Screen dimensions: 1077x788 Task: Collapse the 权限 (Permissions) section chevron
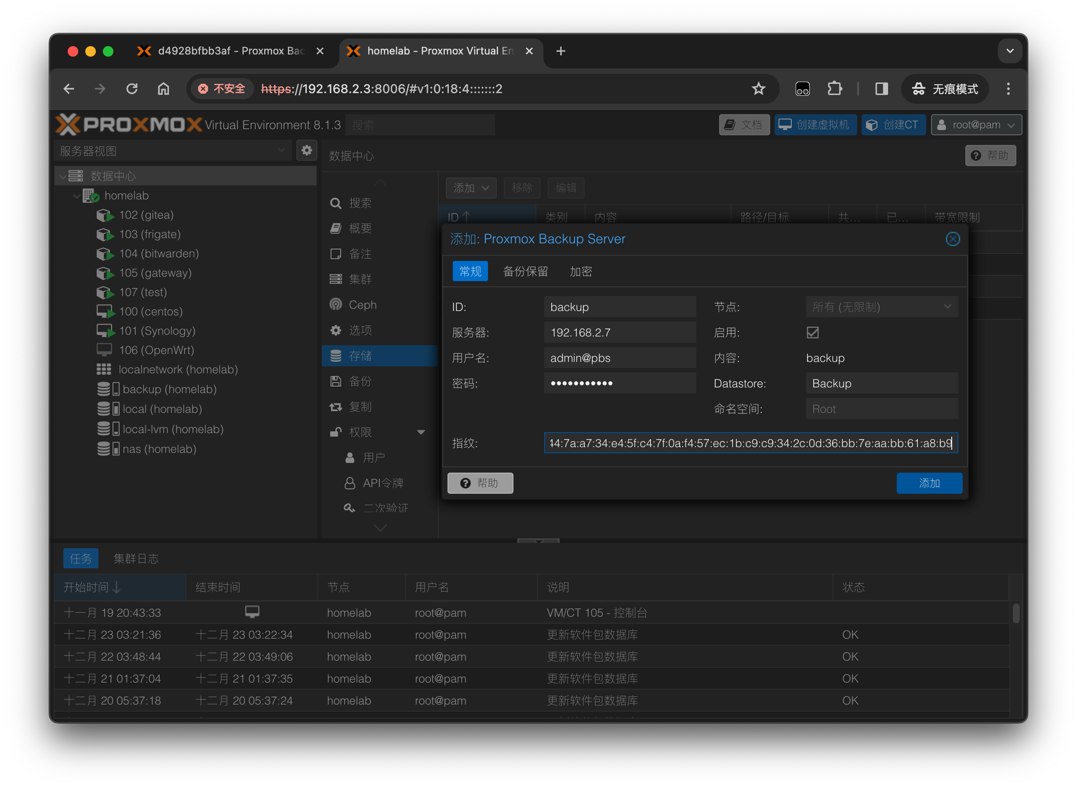point(422,432)
